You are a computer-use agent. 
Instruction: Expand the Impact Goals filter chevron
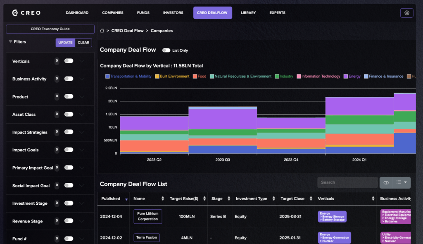82,150
